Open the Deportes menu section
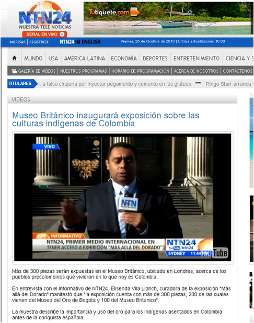The height and width of the screenshot is (323, 254). point(155,58)
